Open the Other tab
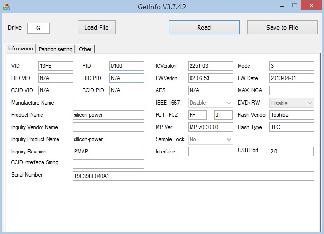The height and width of the screenshot is (234, 324). (x=85, y=49)
